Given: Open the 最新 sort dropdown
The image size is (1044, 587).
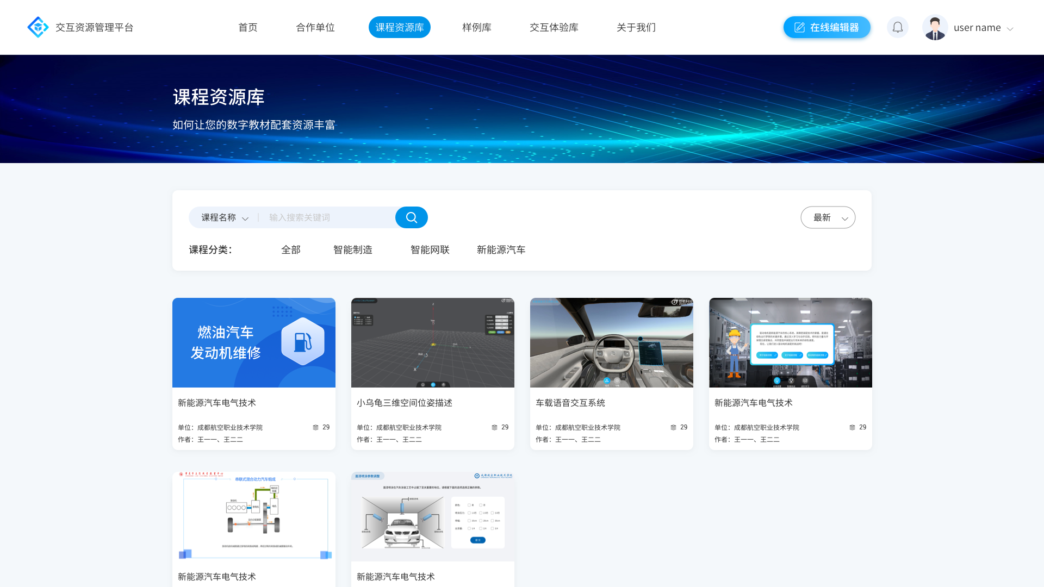Looking at the screenshot, I should tap(828, 218).
